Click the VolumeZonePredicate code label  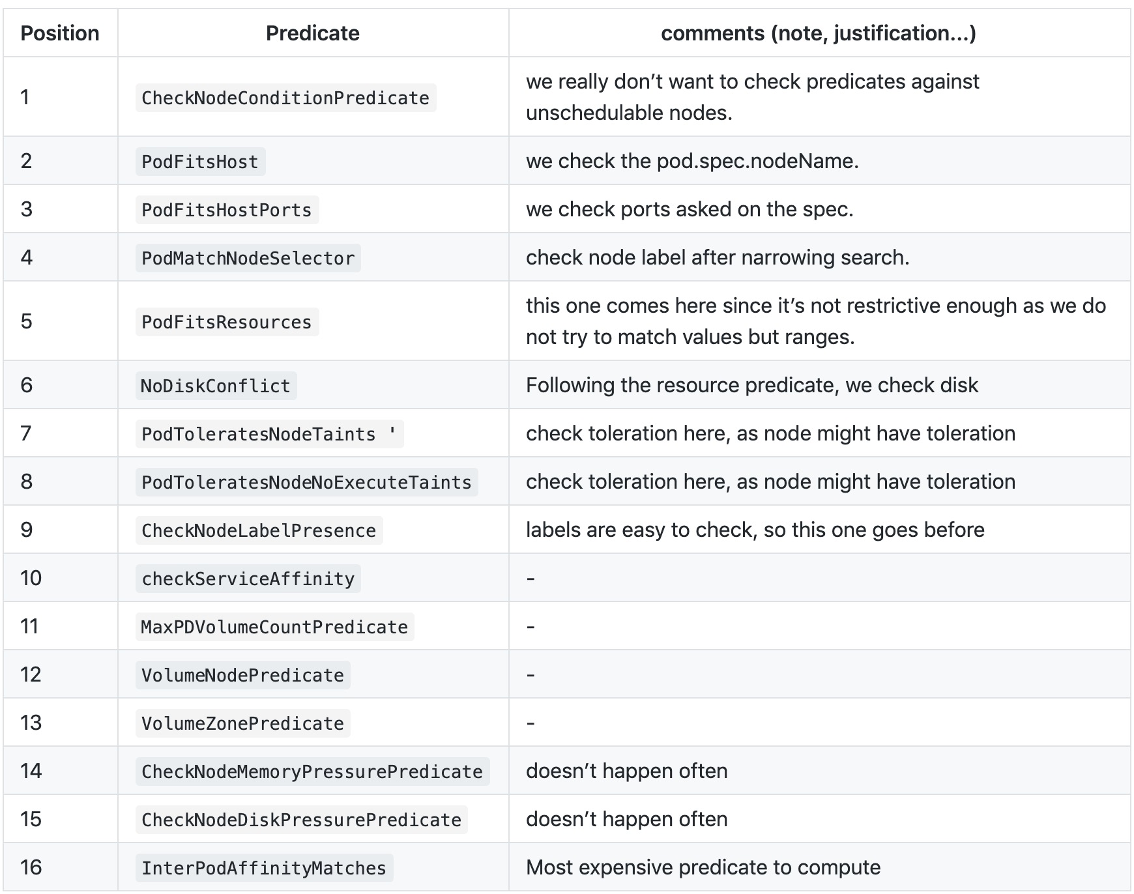click(x=242, y=723)
